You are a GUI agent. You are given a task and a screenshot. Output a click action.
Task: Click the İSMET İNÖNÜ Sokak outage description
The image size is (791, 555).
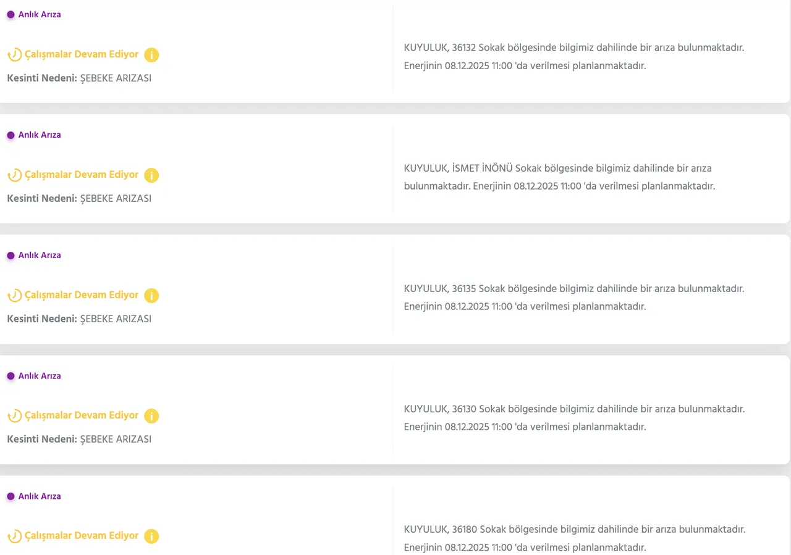click(x=559, y=177)
